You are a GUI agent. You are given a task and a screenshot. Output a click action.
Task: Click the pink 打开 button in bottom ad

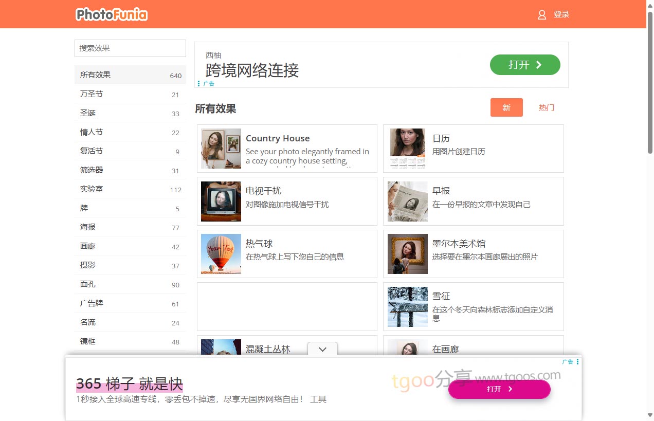499,389
